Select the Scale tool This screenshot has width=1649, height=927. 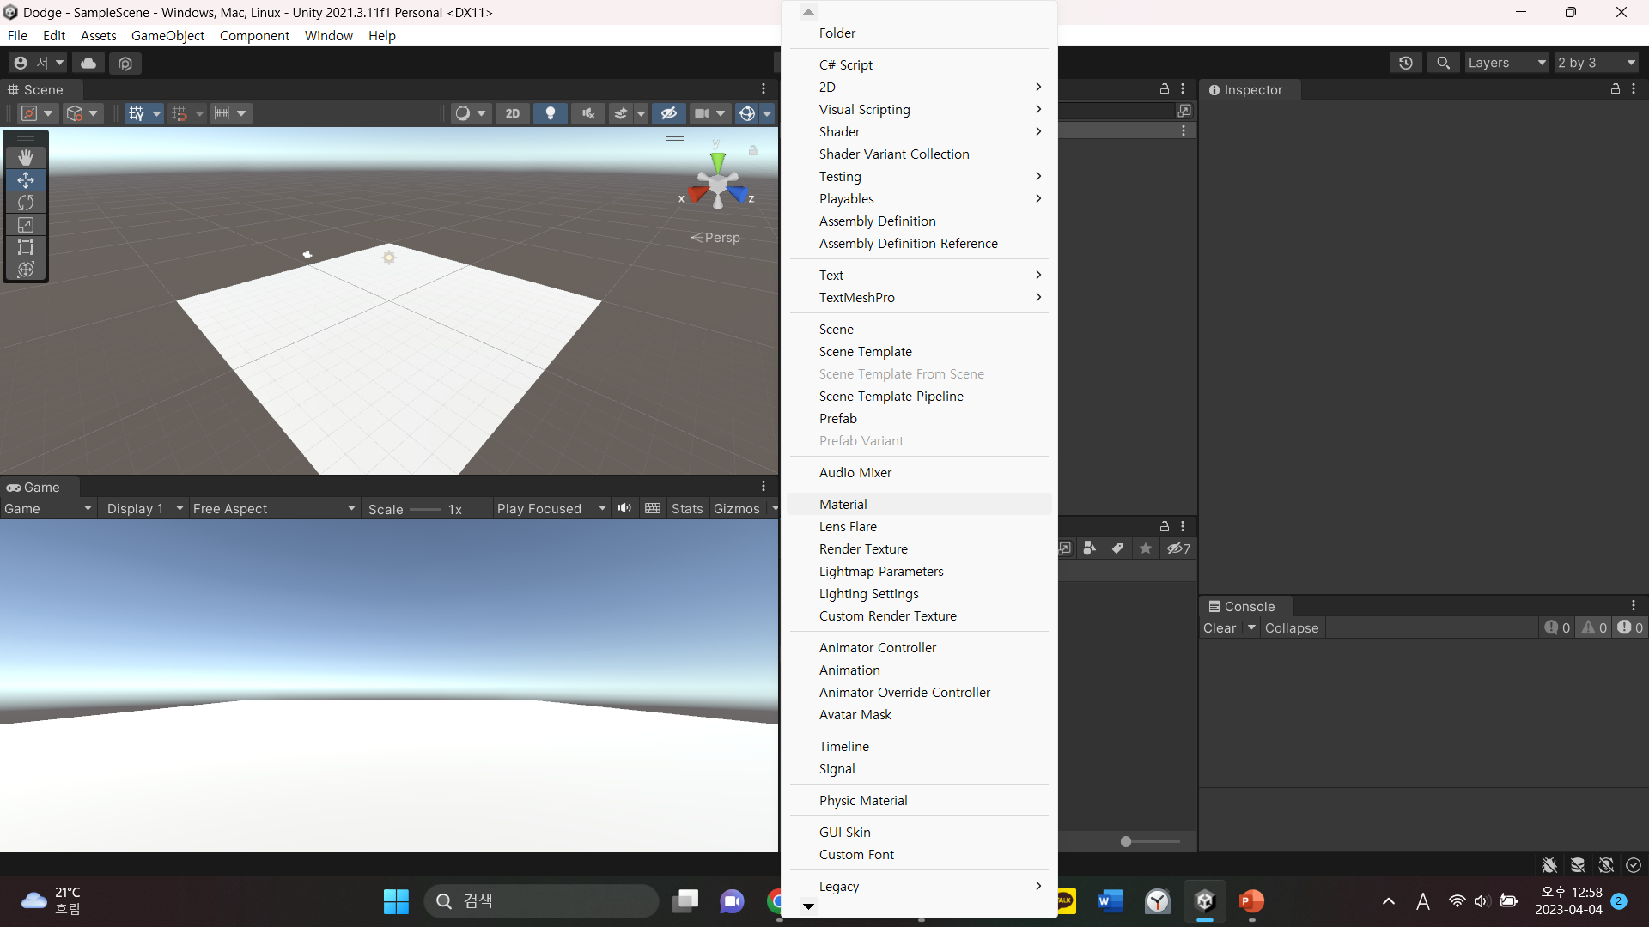tap(26, 225)
